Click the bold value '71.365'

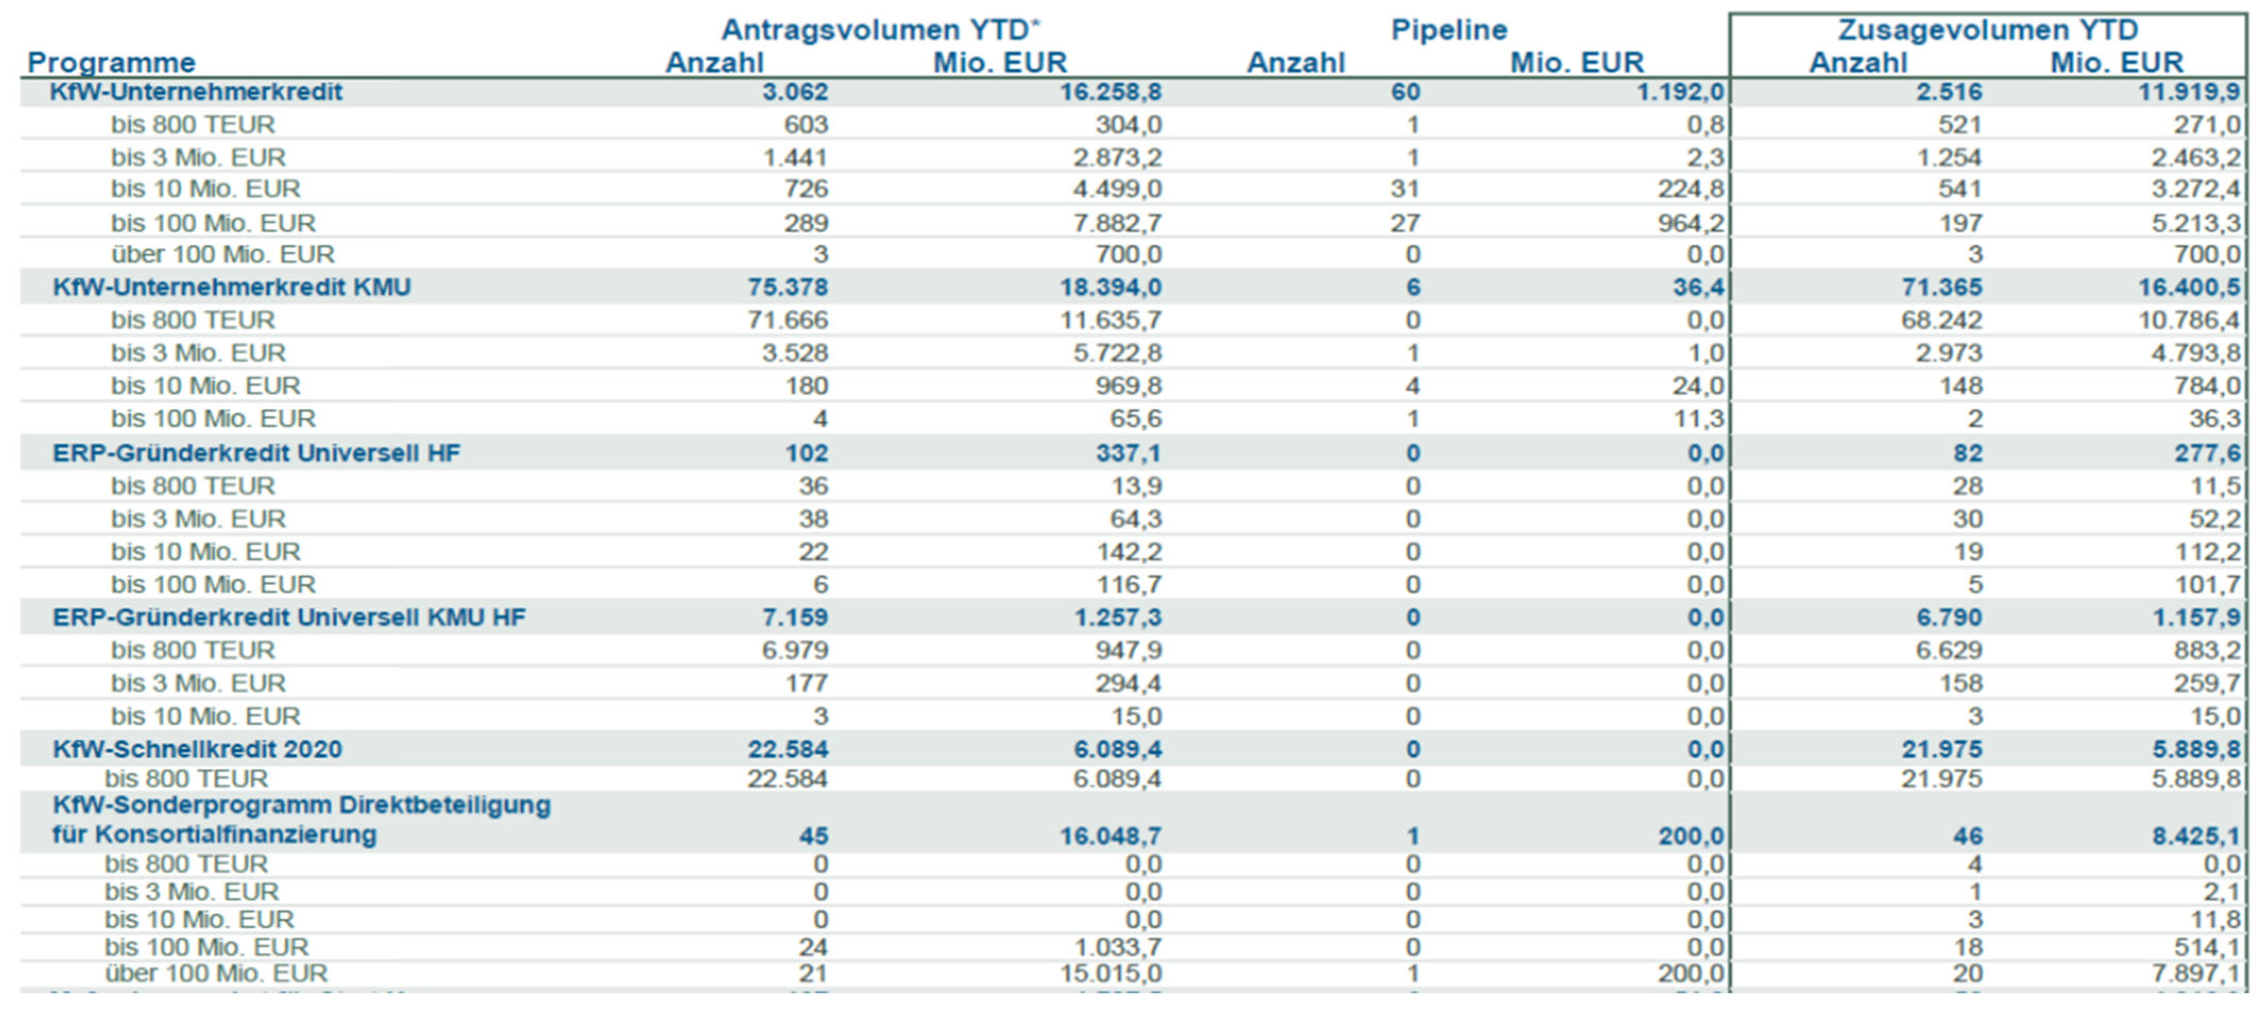(1942, 287)
